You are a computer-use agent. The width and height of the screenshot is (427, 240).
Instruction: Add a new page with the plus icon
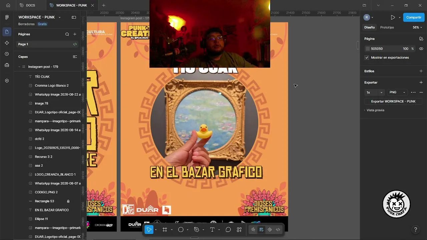(x=75, y=34)
